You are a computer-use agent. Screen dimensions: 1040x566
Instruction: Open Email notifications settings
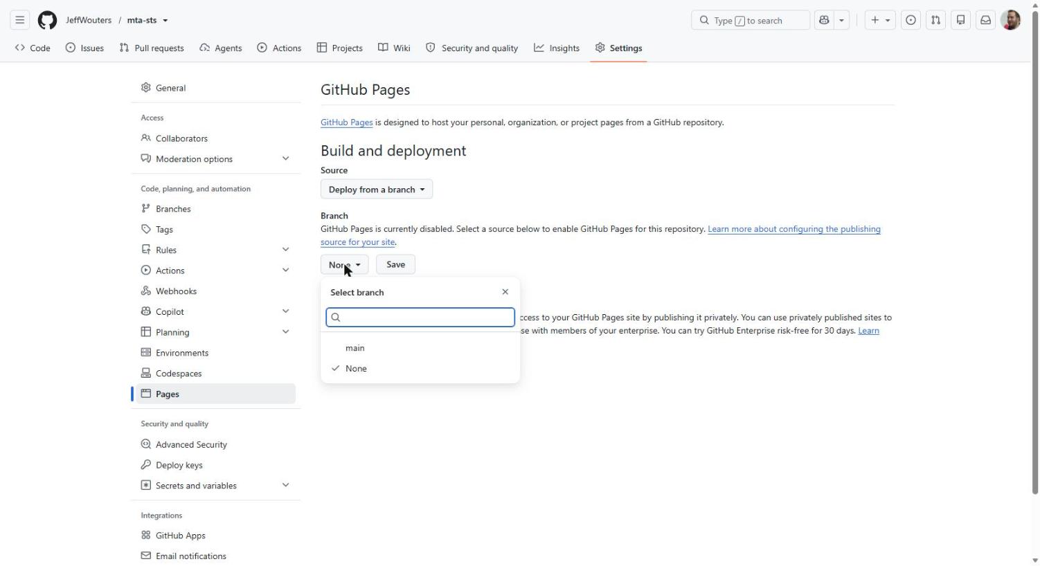click(x=216, y=556)
